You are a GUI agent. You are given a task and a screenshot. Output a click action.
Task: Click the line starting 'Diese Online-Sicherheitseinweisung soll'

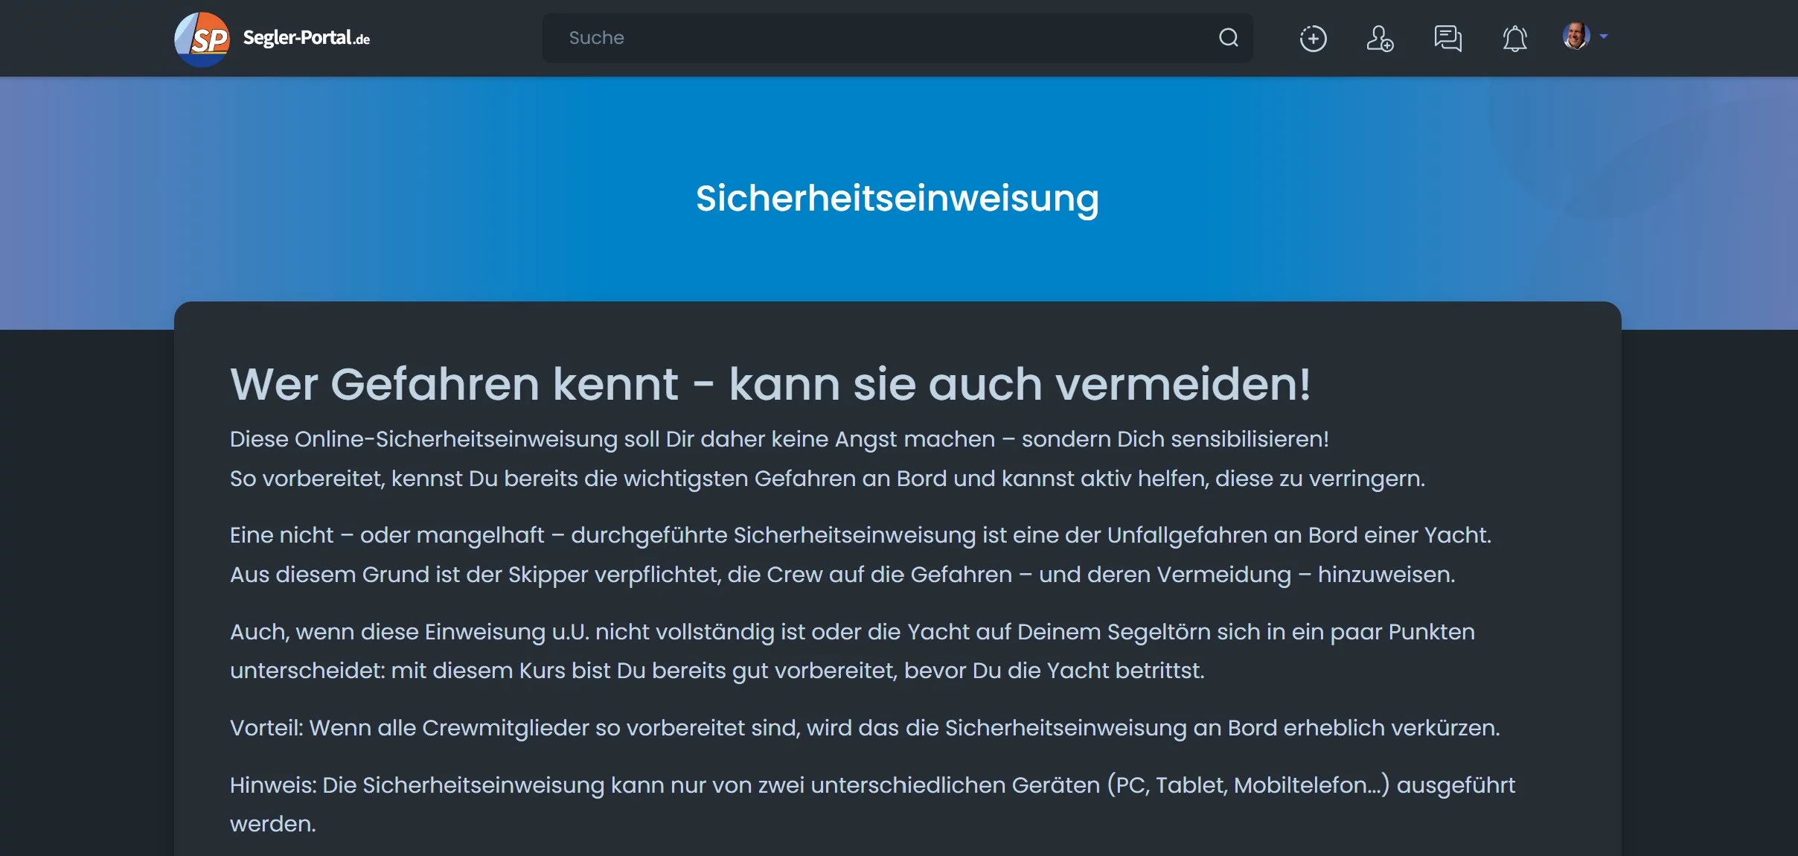[x=778, y=439]
